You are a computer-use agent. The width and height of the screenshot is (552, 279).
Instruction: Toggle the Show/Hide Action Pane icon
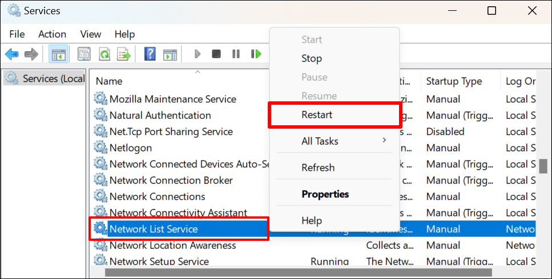[x=170, y=54]
